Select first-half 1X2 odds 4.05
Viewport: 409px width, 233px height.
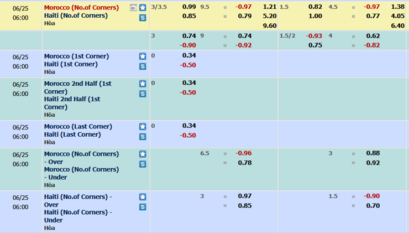398,16
